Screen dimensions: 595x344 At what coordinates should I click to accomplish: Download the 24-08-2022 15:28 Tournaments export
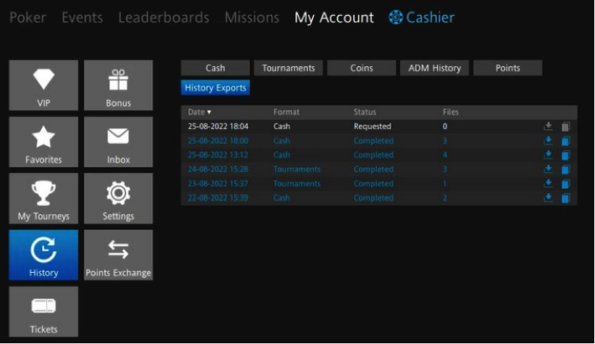(x=548, y=169)
